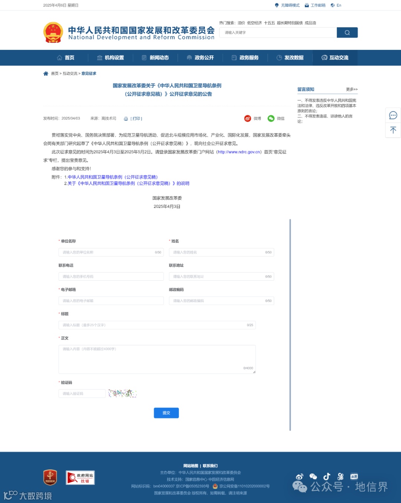The image size is (401, 503).
Task: Share via the Weibo icon
Action: click(248, 118)
